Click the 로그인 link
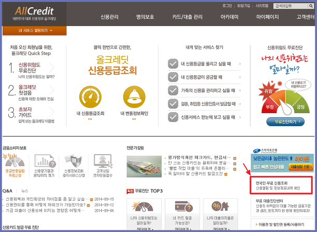The image size is (317, 232). [227, 6]
